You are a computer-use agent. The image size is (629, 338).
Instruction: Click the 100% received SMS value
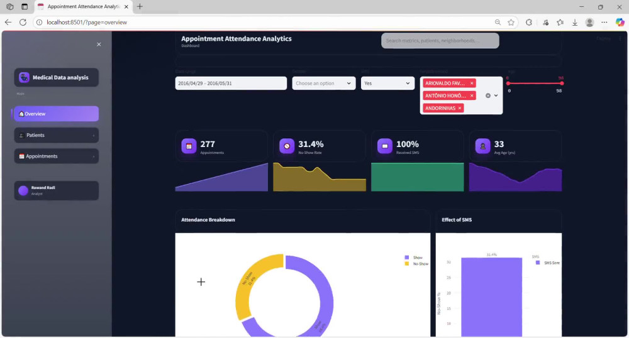click(x=408, y=144)
